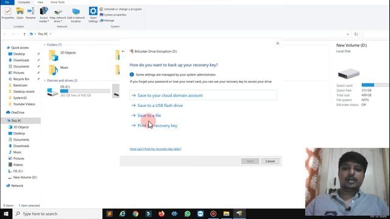This screenshot has width=390, height=219.
Task: Open the Drive Tools ribbon tab
Action: tap(57, 2)
